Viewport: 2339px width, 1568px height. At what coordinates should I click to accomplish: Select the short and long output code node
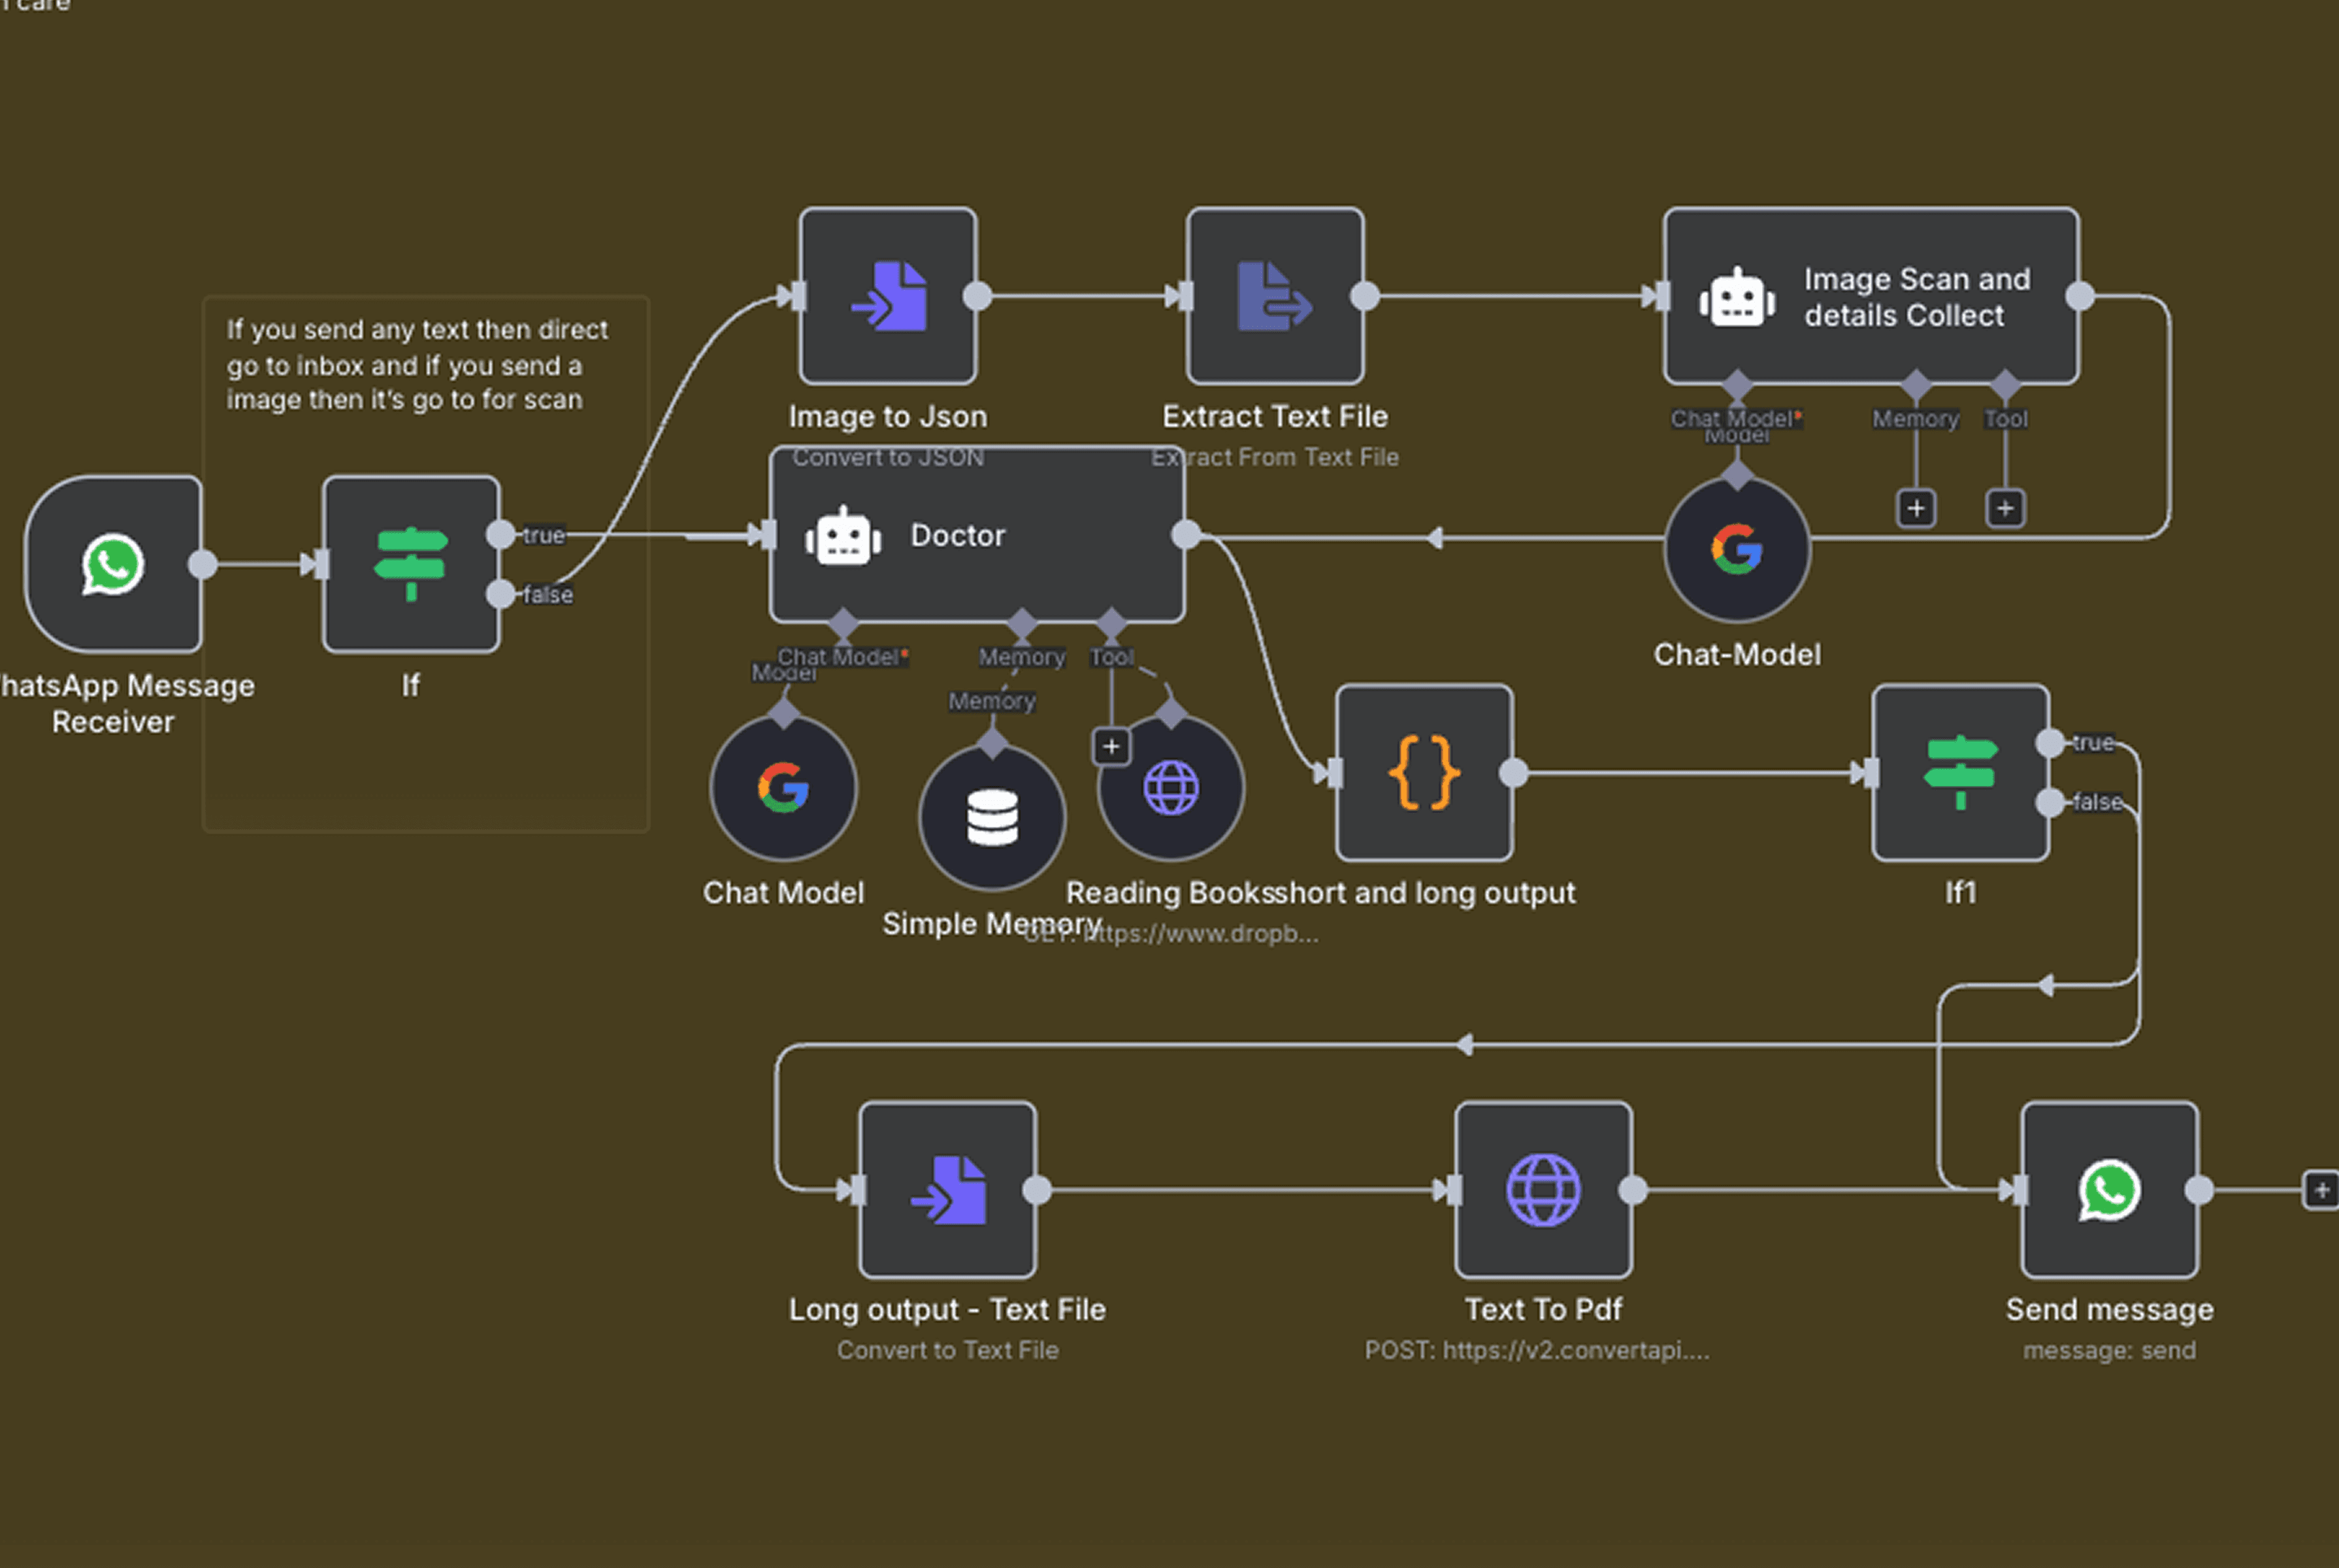click(1424, 772)
